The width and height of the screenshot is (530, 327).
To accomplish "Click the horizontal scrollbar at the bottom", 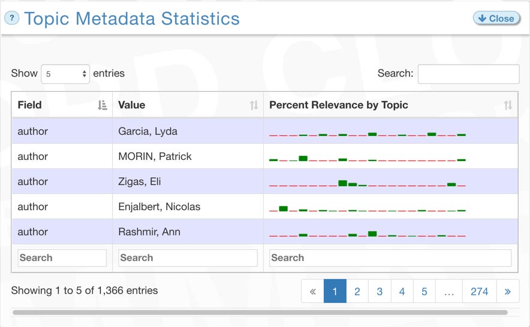I will [x=260, y=312].
